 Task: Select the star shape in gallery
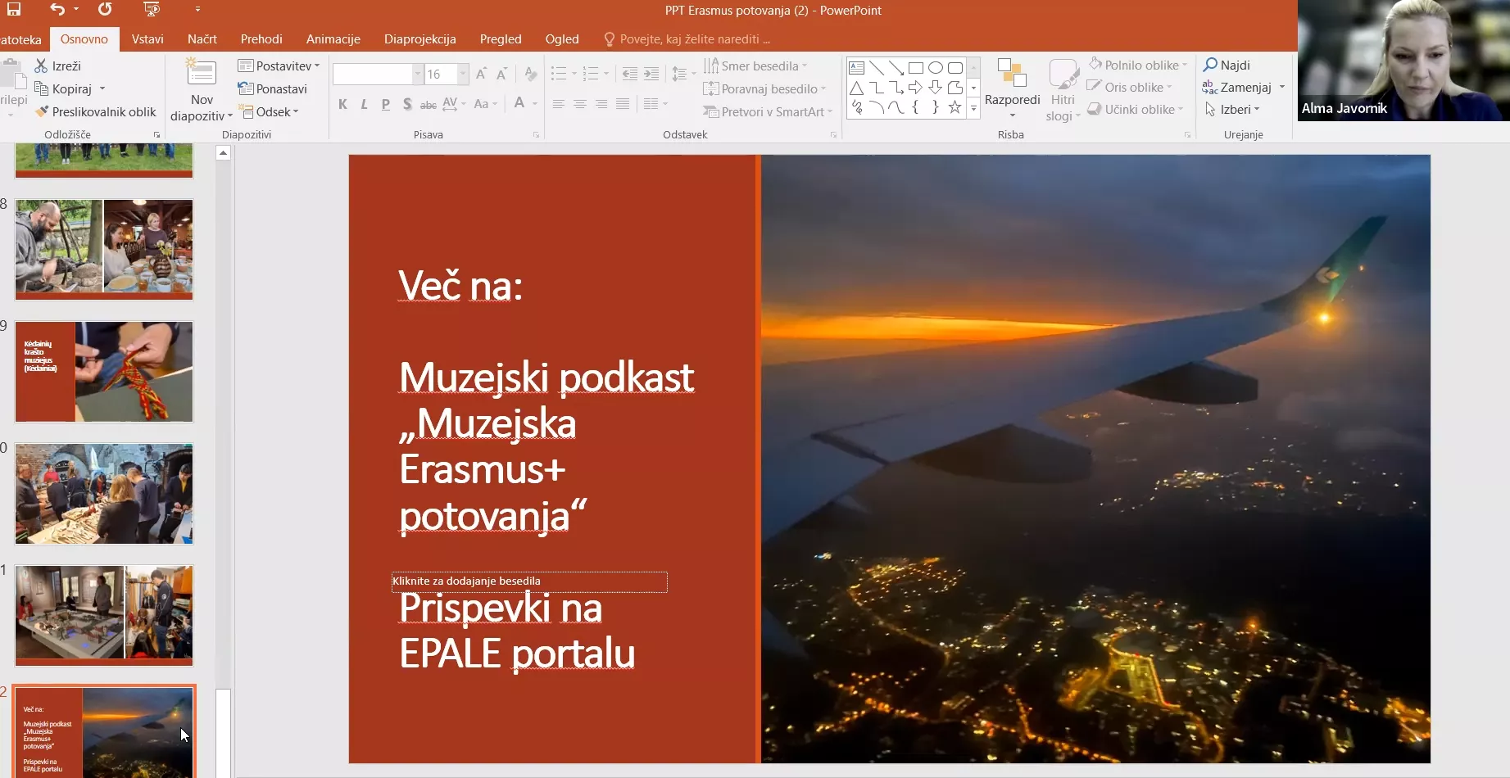[x=955, y=107]
